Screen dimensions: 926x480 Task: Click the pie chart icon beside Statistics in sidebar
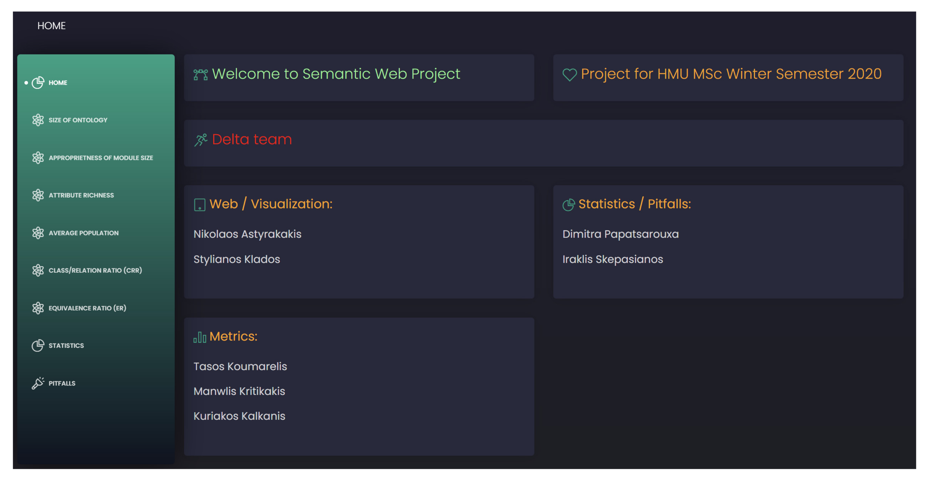38,345
